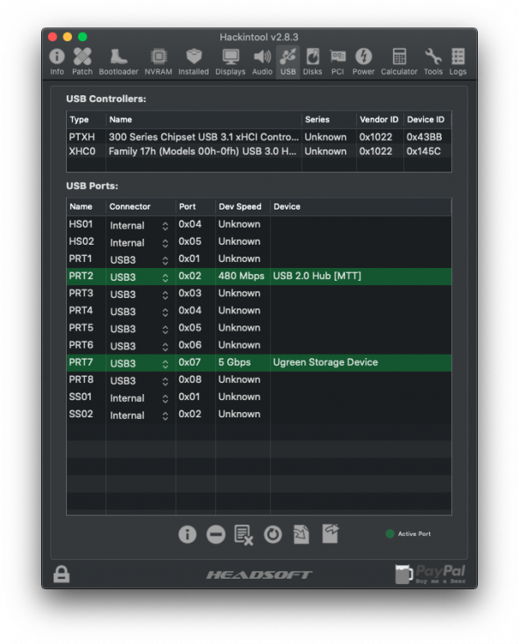
Task: Open the PCI section
Action: point(338,62)
